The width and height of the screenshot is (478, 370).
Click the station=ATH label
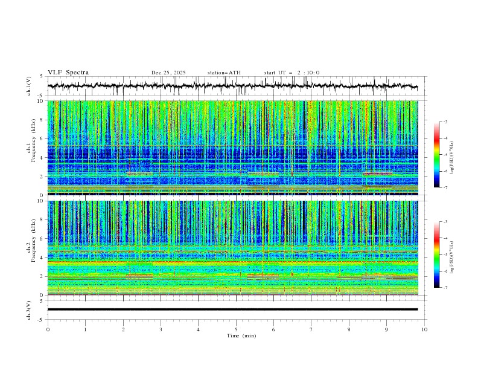(x=224, y=73)
